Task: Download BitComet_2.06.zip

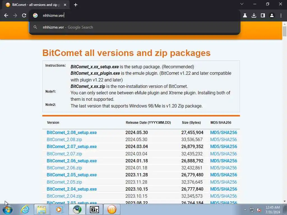Action: pyautogui.click(x=64, y=168)
